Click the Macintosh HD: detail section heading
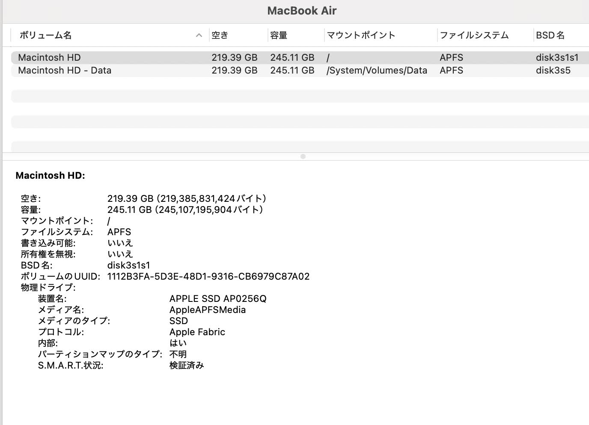589x425 pixels. [x=50, y=175]
